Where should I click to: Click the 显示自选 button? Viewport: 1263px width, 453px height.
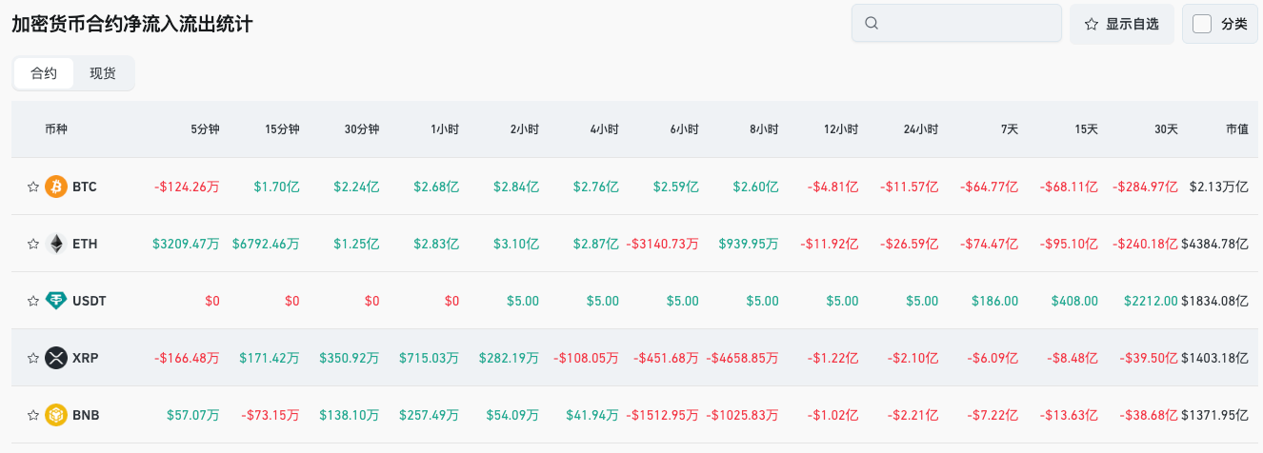(x=1121, y=24)
